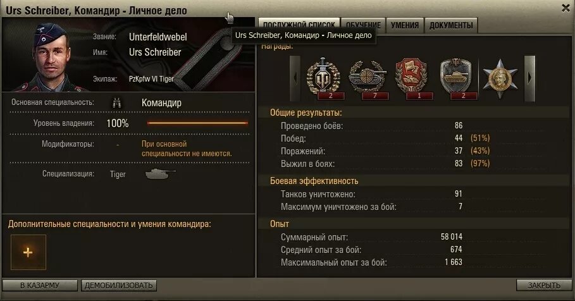Click the Tiger tank specialization silhouette
This screenshot has height=301, width=575.
(160, 173)
